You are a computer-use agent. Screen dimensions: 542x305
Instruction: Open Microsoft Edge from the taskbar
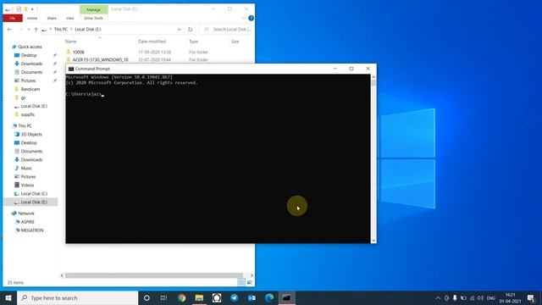click(x=269, y=297)
